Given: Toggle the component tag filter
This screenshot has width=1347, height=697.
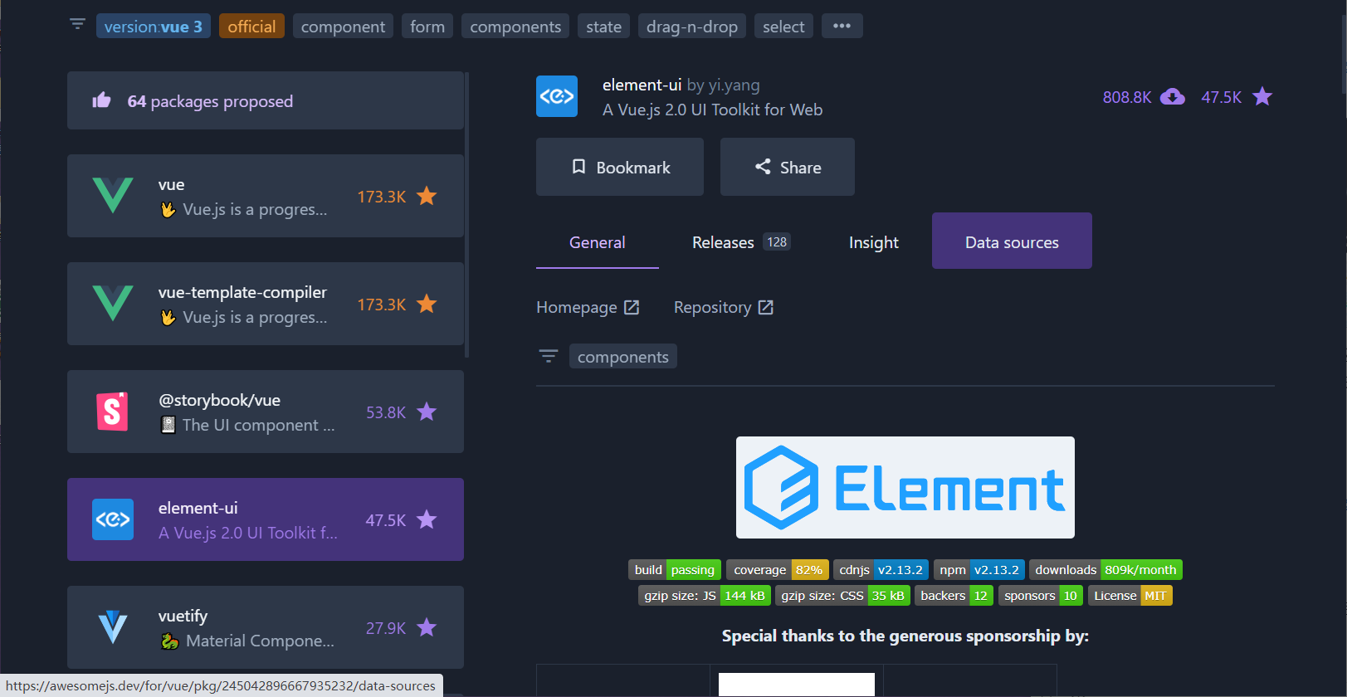Looking at the screenshot, I should point(343,27).
